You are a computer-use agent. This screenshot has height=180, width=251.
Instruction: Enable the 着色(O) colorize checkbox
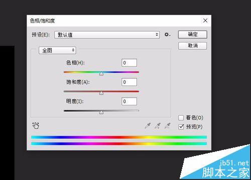[x=181, y=118]
